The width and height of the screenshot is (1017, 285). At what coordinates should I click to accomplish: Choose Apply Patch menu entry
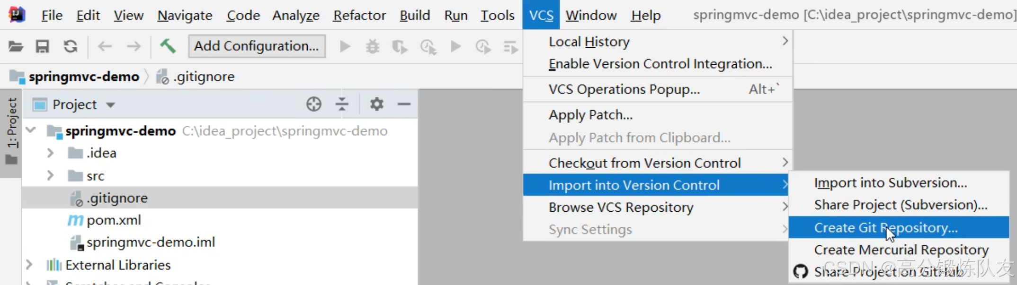658,115
